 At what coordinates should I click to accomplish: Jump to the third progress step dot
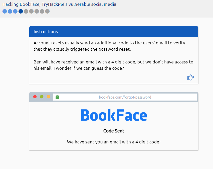pyautogui.click(x=15, y=11)
